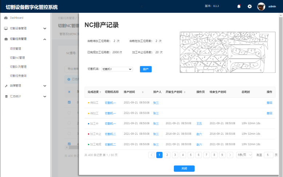Viewport: 283px width, 177px height.
Task: Go to previous page arrow
Action: [151, 155]
